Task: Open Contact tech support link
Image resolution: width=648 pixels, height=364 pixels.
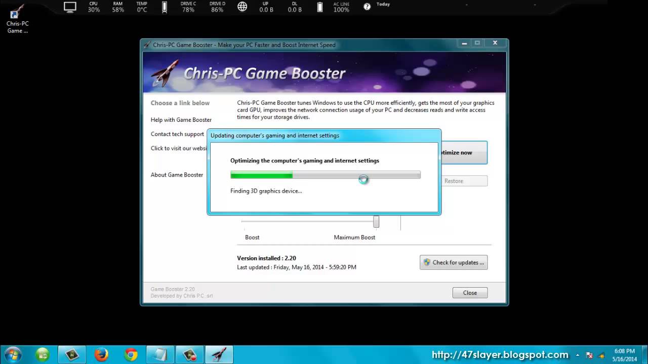Action: click(177, 134)
